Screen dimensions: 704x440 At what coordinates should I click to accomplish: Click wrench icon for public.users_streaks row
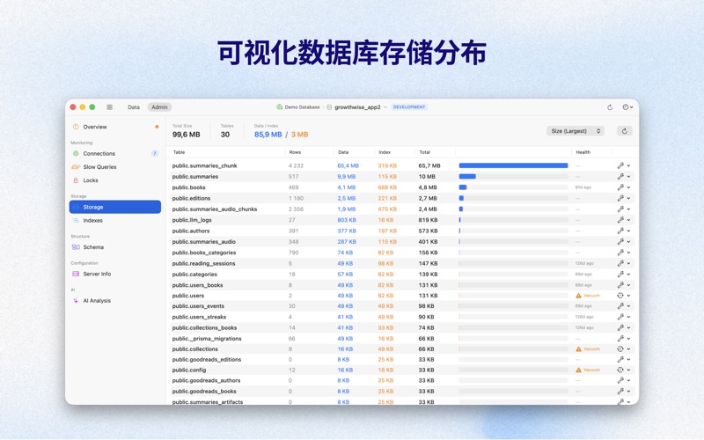pyautogui.click(x=620, y=317)
